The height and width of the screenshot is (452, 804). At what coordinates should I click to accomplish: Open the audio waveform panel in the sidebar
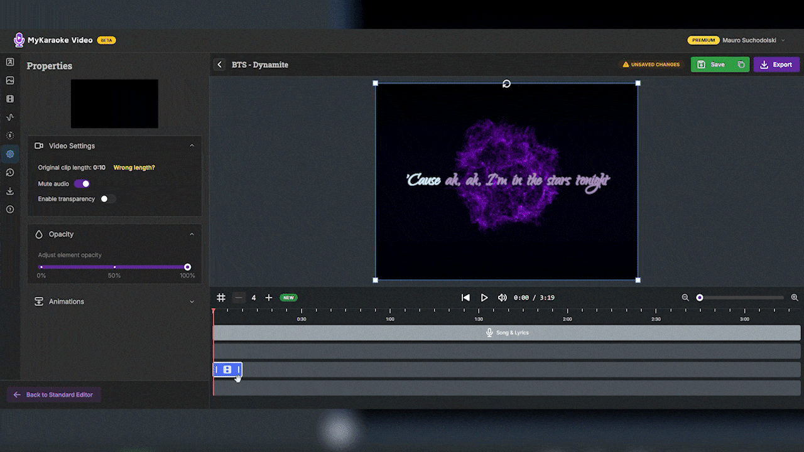[9, 117]
